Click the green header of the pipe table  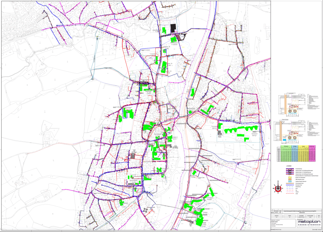click(x=286, y=146)
